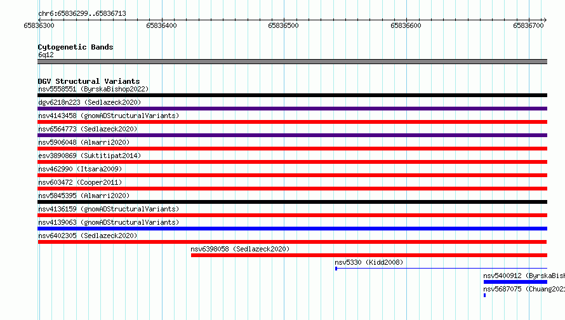This screenshot has height=320, width=565.
Task: Click the red bar under nsv6402305
Action: pos(292,242)
